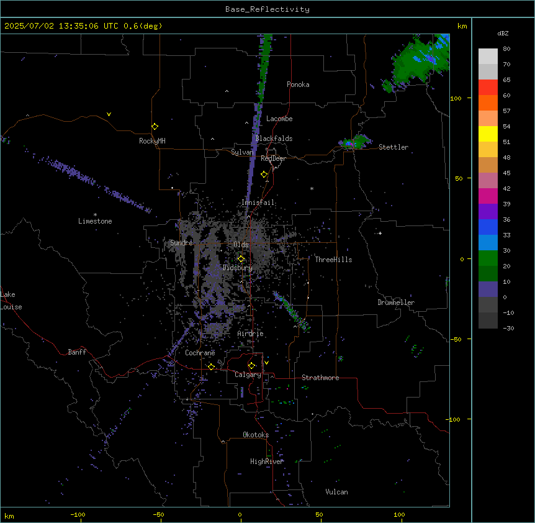Pick the purple 36-39 dBZ legend swatch
Image resolution: width=535 pixels, height=523 pixels.
[488, 212]
